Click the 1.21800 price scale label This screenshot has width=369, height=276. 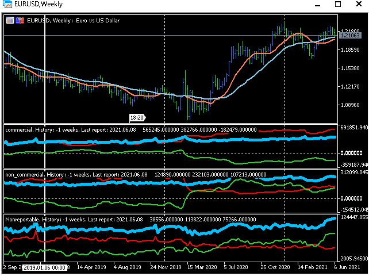pos(350,31)
